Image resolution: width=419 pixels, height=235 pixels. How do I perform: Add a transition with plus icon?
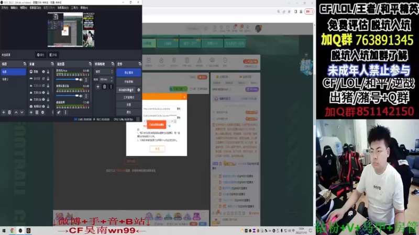98,87
